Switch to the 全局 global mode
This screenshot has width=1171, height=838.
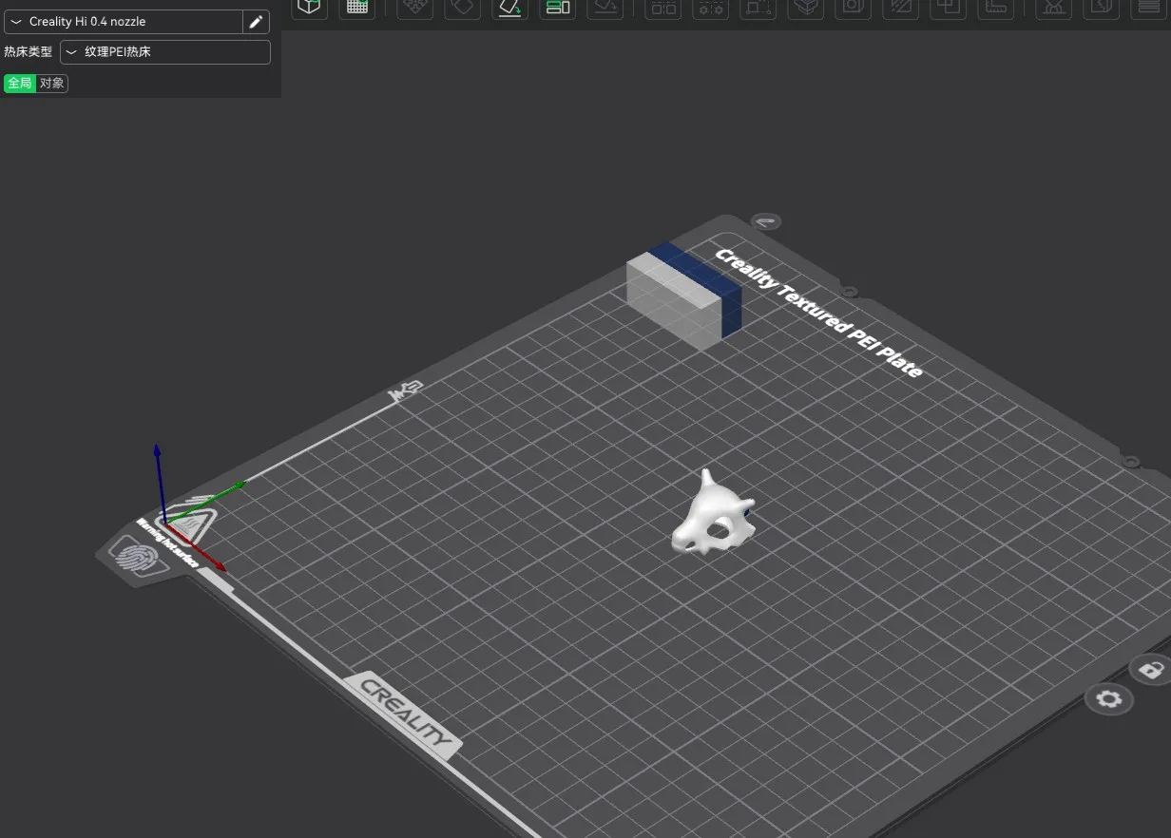coord(20,84)
